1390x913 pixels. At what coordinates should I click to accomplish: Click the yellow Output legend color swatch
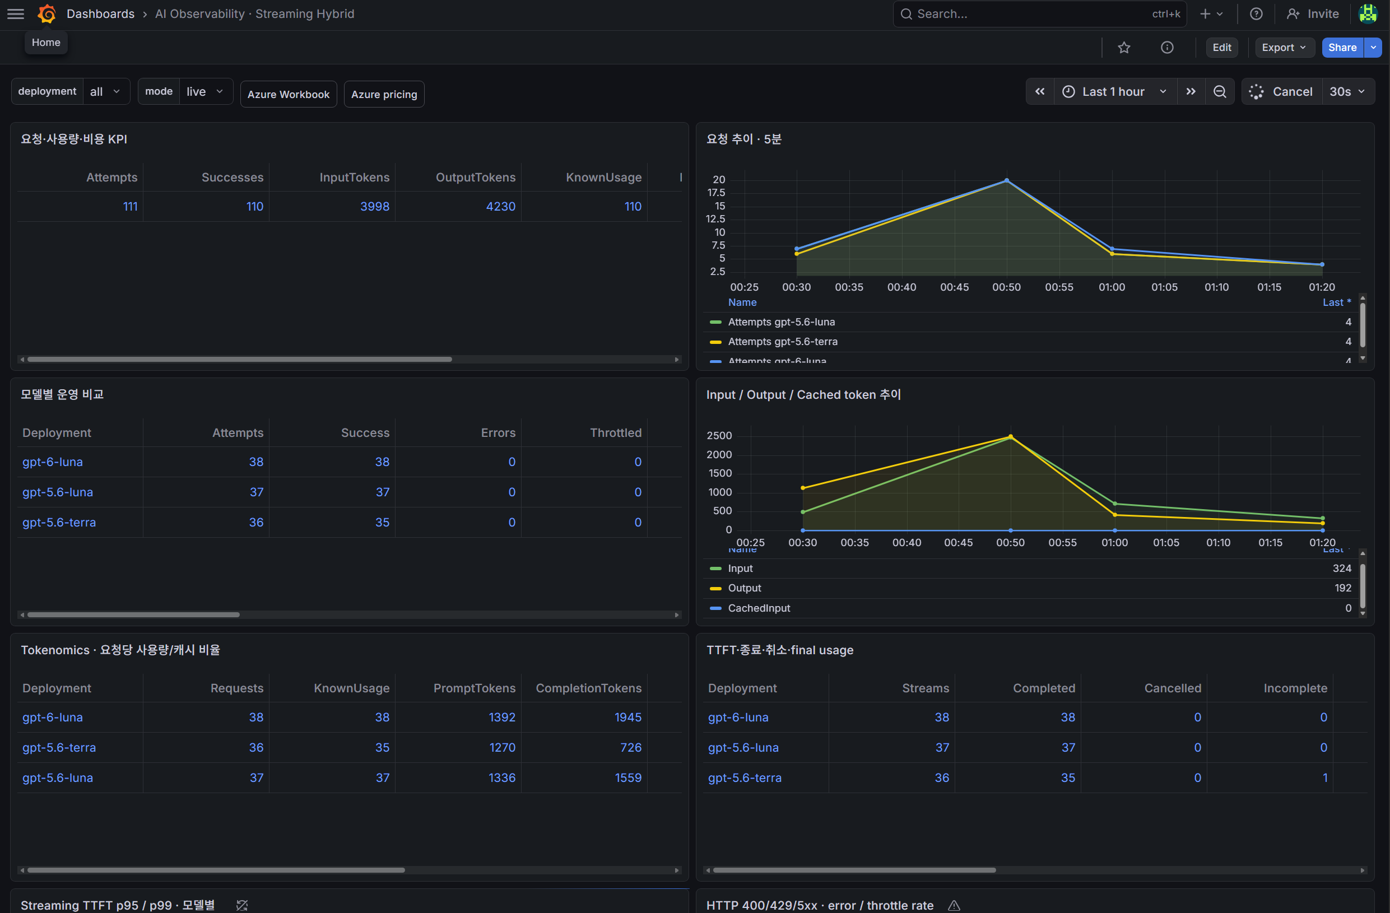(715, 589)
